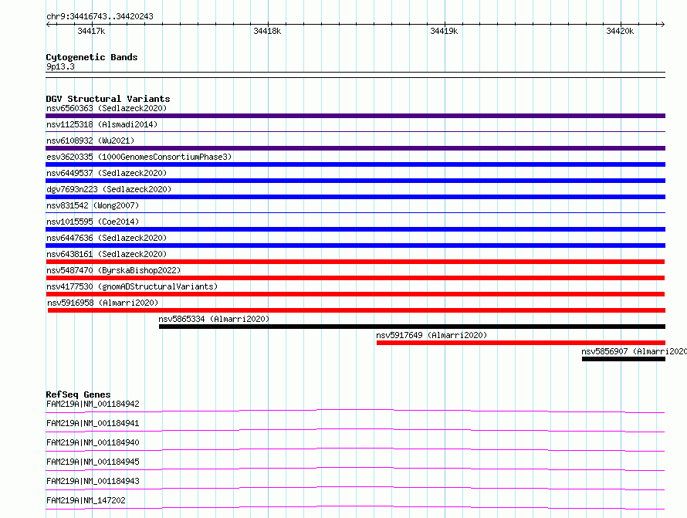Click the 34419k ruler tick label
The image size is (687, 518).
point(444,31)
